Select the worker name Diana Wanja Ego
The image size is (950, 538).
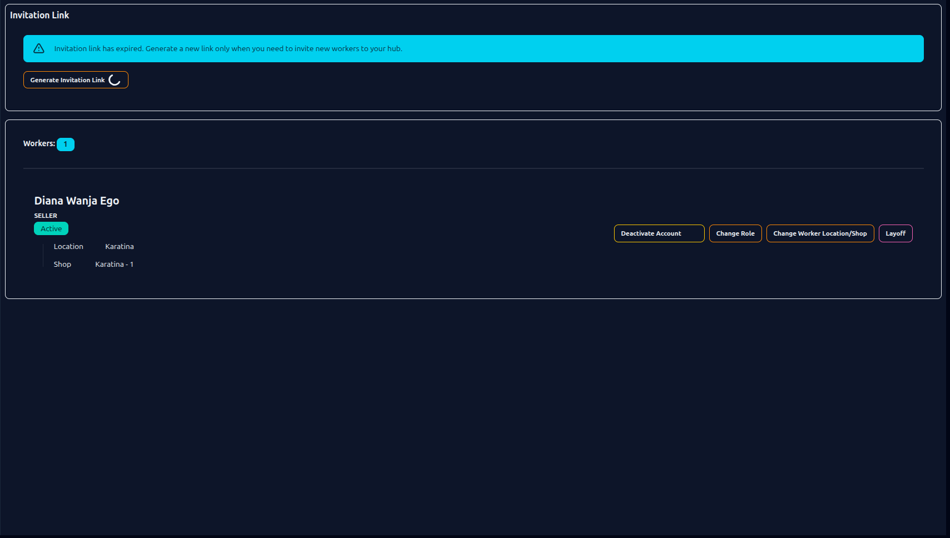point(77,201)
